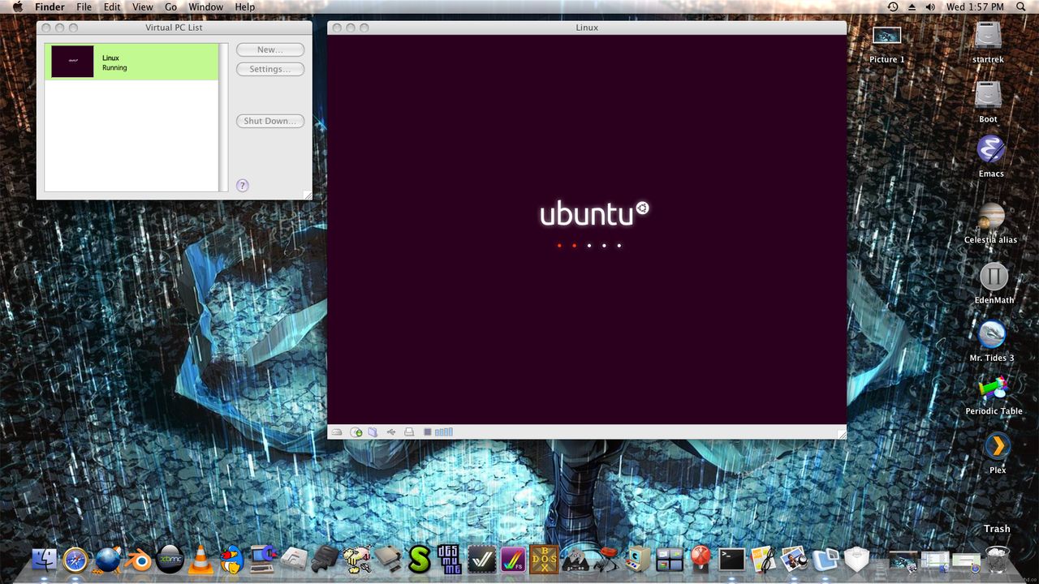Open the red joystick icon in Dock
Image resolution: width=1039 pixels, height=584 pixels.
[701, 560]
